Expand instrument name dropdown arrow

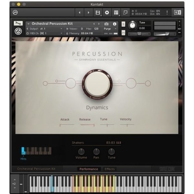pos(28,24)
